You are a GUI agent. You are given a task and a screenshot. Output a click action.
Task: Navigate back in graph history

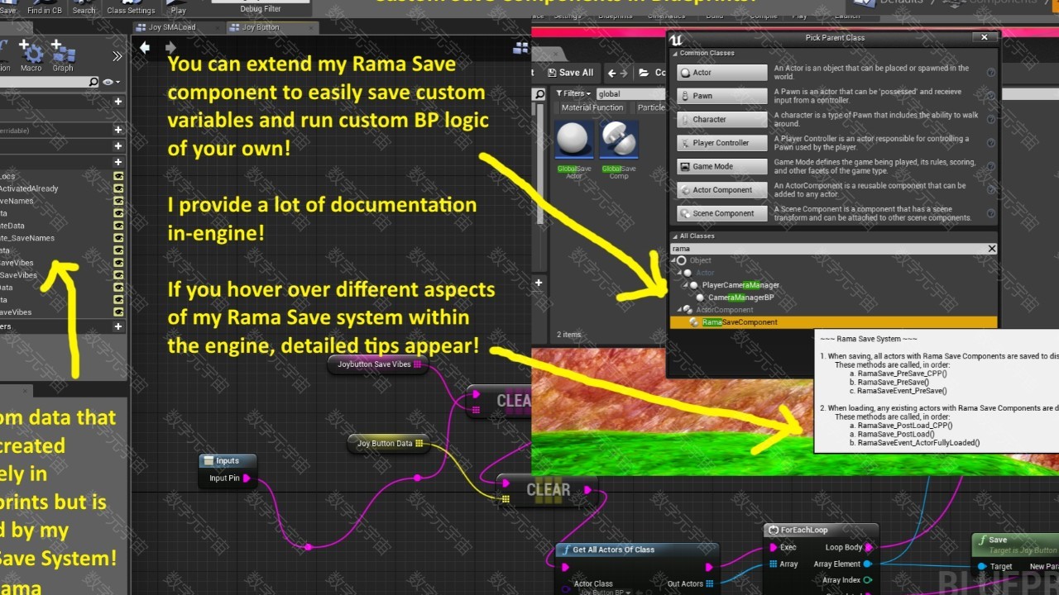point(145,48)
